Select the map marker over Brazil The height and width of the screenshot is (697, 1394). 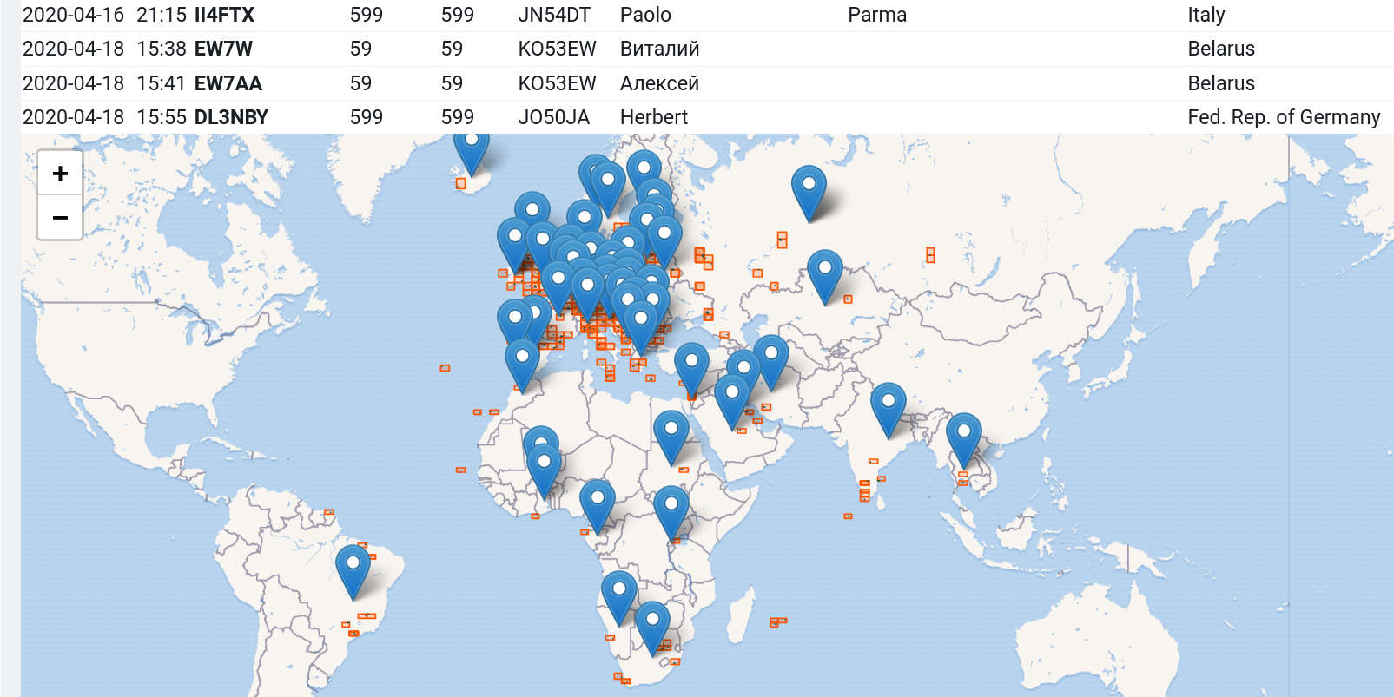353,569
